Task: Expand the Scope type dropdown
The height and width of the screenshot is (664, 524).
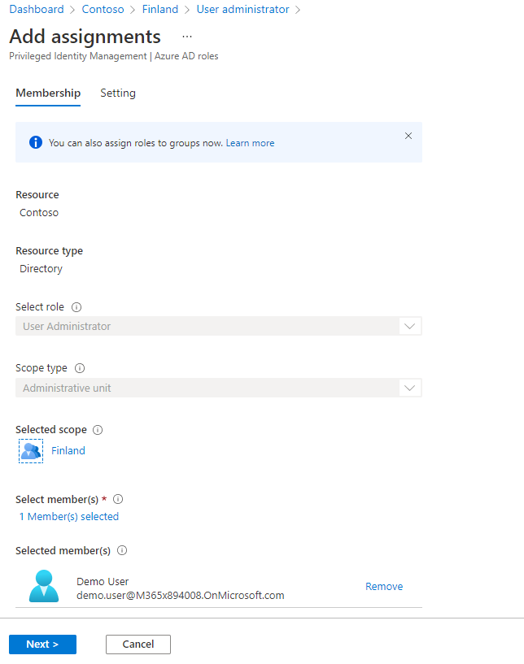Action: (410, 388)
